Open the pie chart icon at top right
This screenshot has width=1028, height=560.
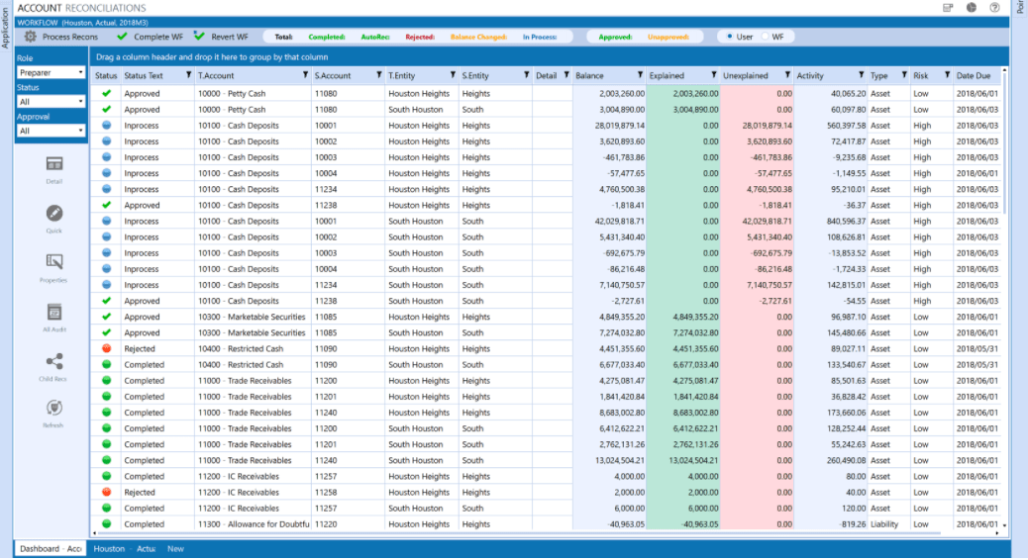point(972,8)
